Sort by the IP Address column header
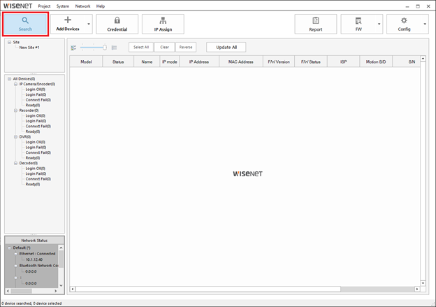The width and height of the screenshot is (436, 307). pyautogui.click(x=199, y=62)
